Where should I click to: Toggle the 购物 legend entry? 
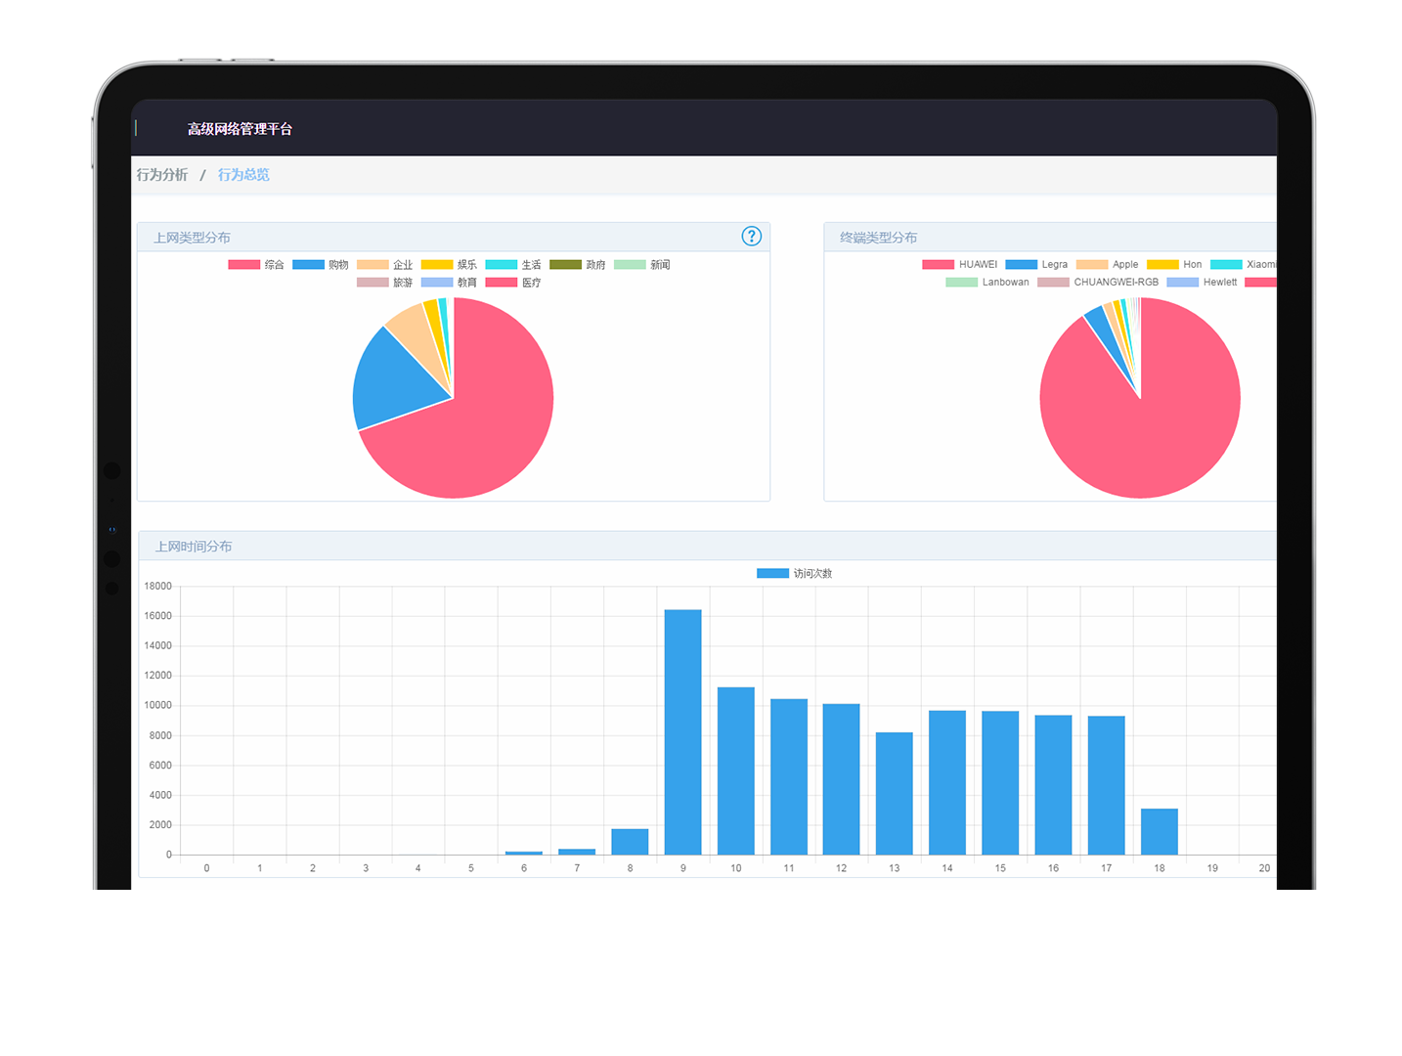click(x=320, y=265)
